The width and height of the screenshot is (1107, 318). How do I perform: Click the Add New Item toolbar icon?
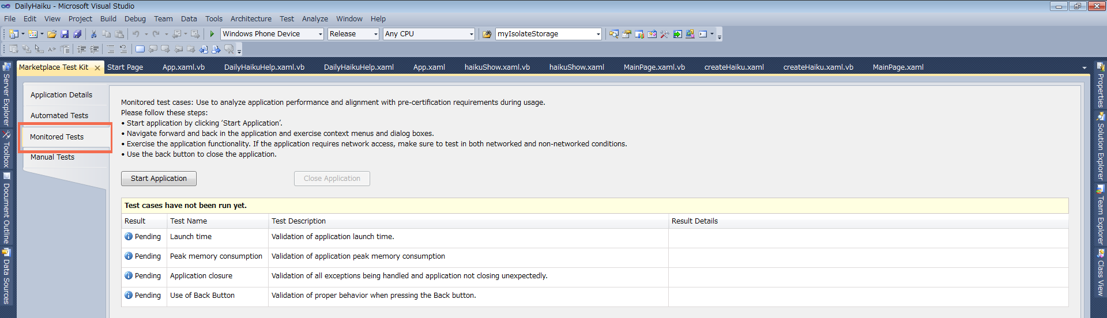pos(33,34)
